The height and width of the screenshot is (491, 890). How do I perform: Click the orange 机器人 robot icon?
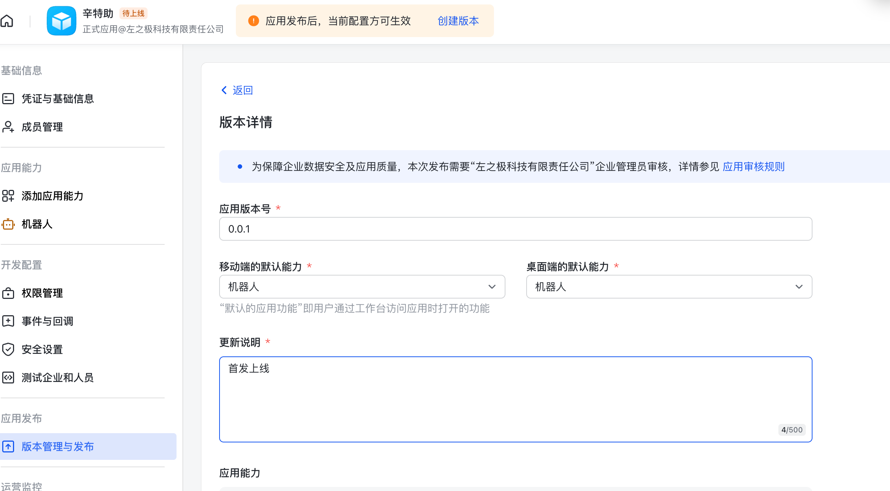pyautogui.click(x=8, y=224)
